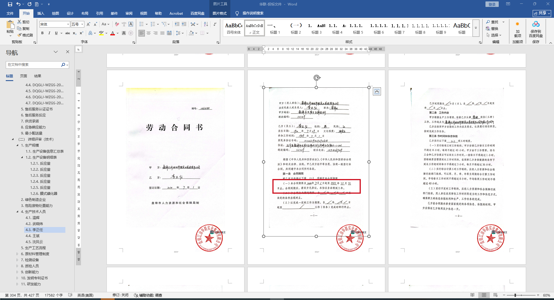This screenshot has width=554, height=300.
Task: Click the 查找 find button
Action: 492,22
